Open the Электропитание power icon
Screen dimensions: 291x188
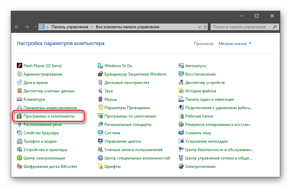(181, 167)
